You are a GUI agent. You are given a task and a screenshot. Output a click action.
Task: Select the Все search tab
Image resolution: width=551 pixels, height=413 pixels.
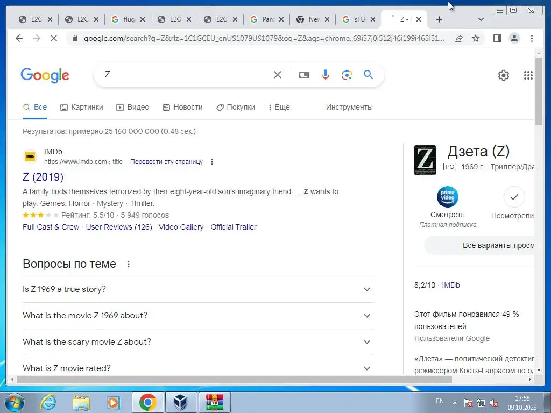[x=35, y=108]
